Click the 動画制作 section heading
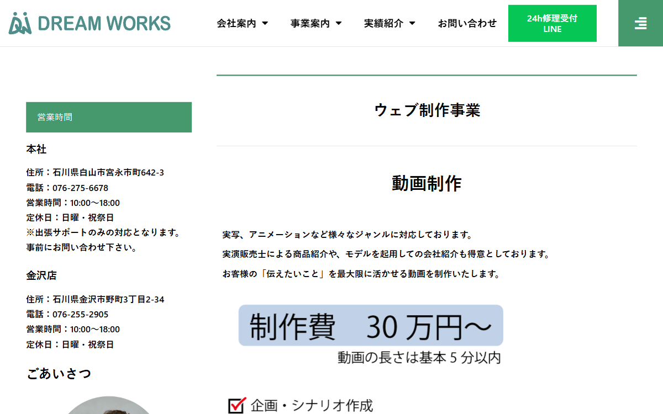The height and width of the screenshot is (414, 663). point(427,183)
